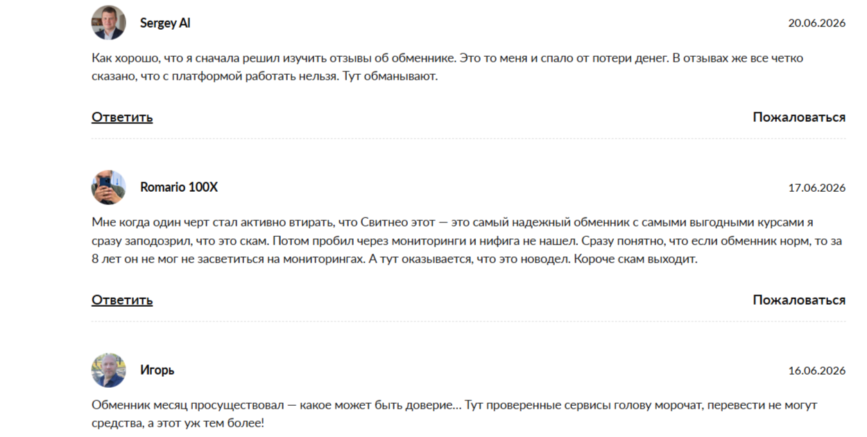867x437 pixels.
Task: Click Игорь's comment text about обменник
Action: pos(454,413)
